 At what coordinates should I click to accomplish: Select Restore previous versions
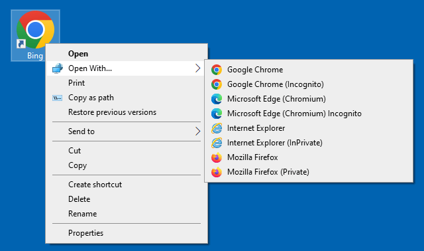pyautogui.click(x=112, y=112)
